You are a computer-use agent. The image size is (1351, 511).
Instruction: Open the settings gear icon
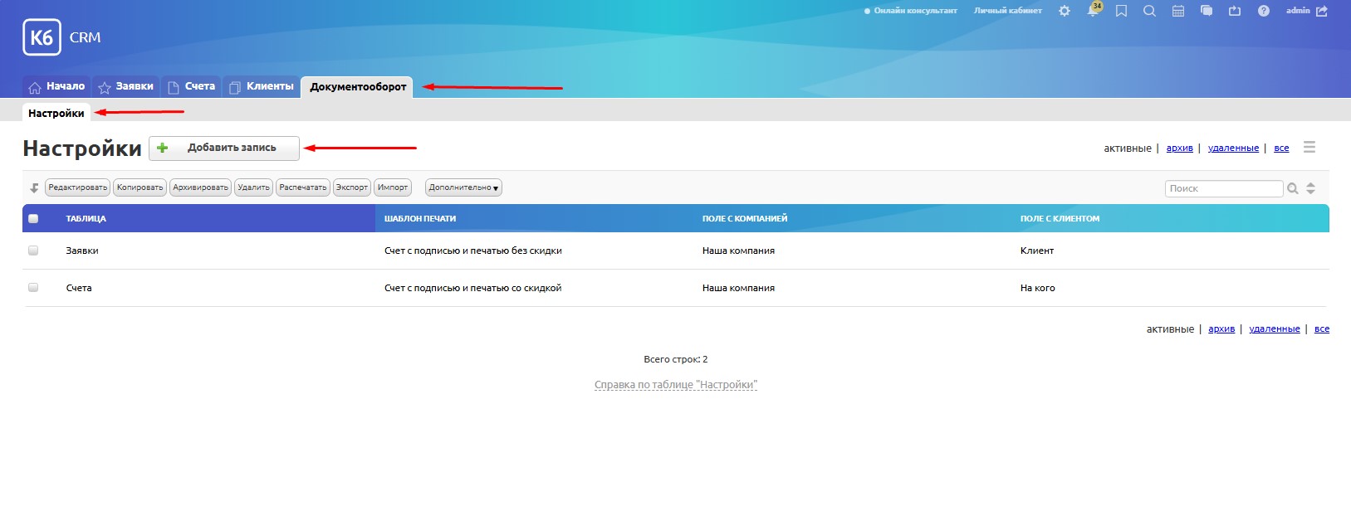1065,11
